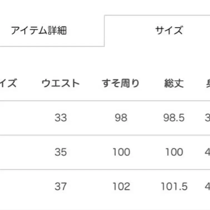
Task: Click 総丈 value 100 in second row
Action: pos(174,152)
